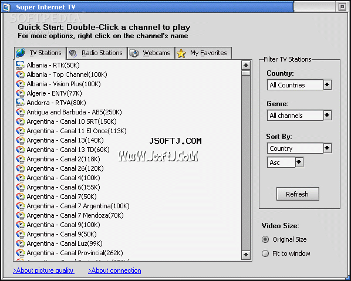Click icon beside Argentina - Canal 26

point(21,168)
